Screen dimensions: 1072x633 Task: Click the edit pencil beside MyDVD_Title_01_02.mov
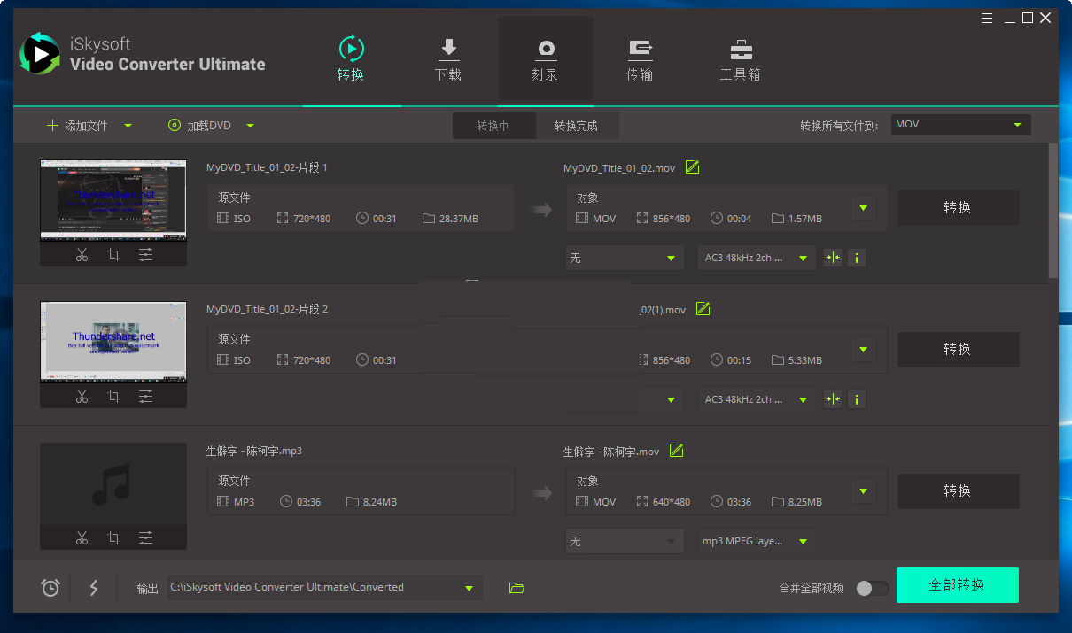click(x=691, y=166)
